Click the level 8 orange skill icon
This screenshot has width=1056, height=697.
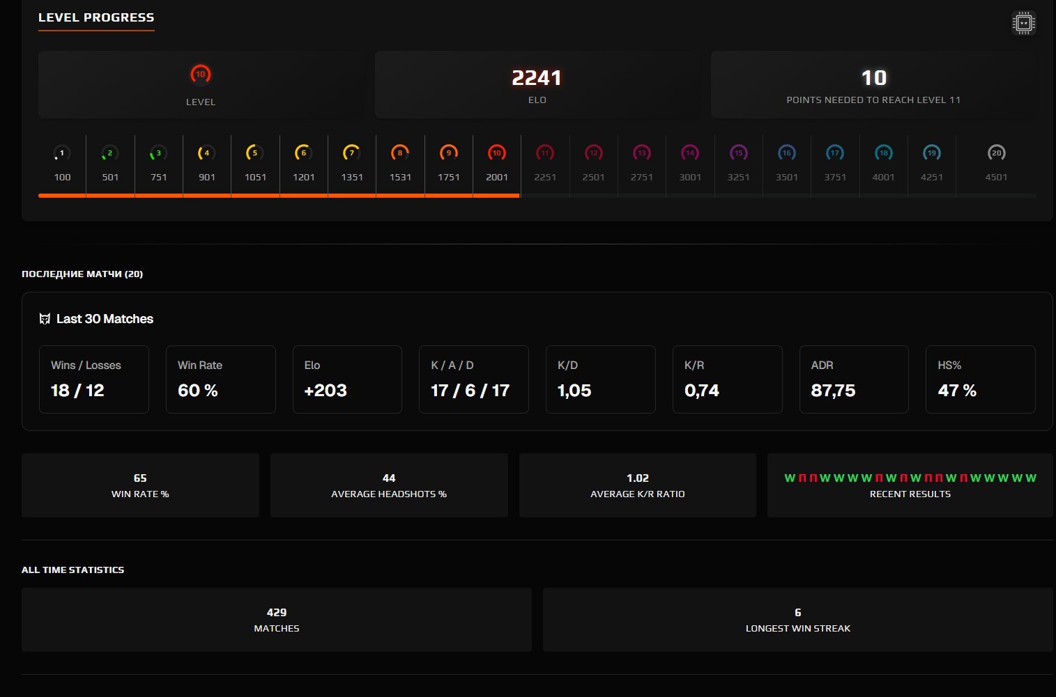[x=400, y=153]
